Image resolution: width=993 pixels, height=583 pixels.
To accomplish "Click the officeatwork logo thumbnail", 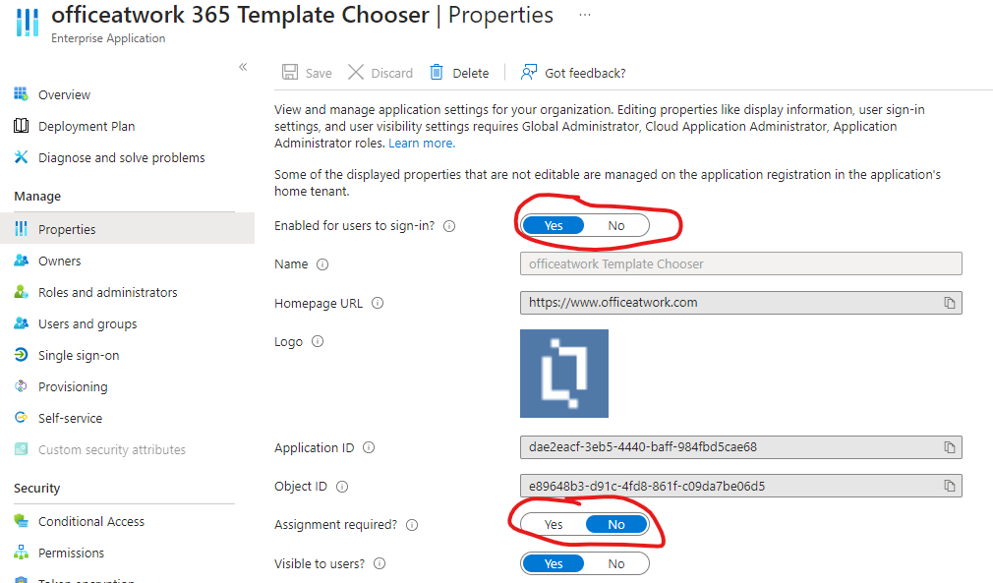I will tap(564, 374).
